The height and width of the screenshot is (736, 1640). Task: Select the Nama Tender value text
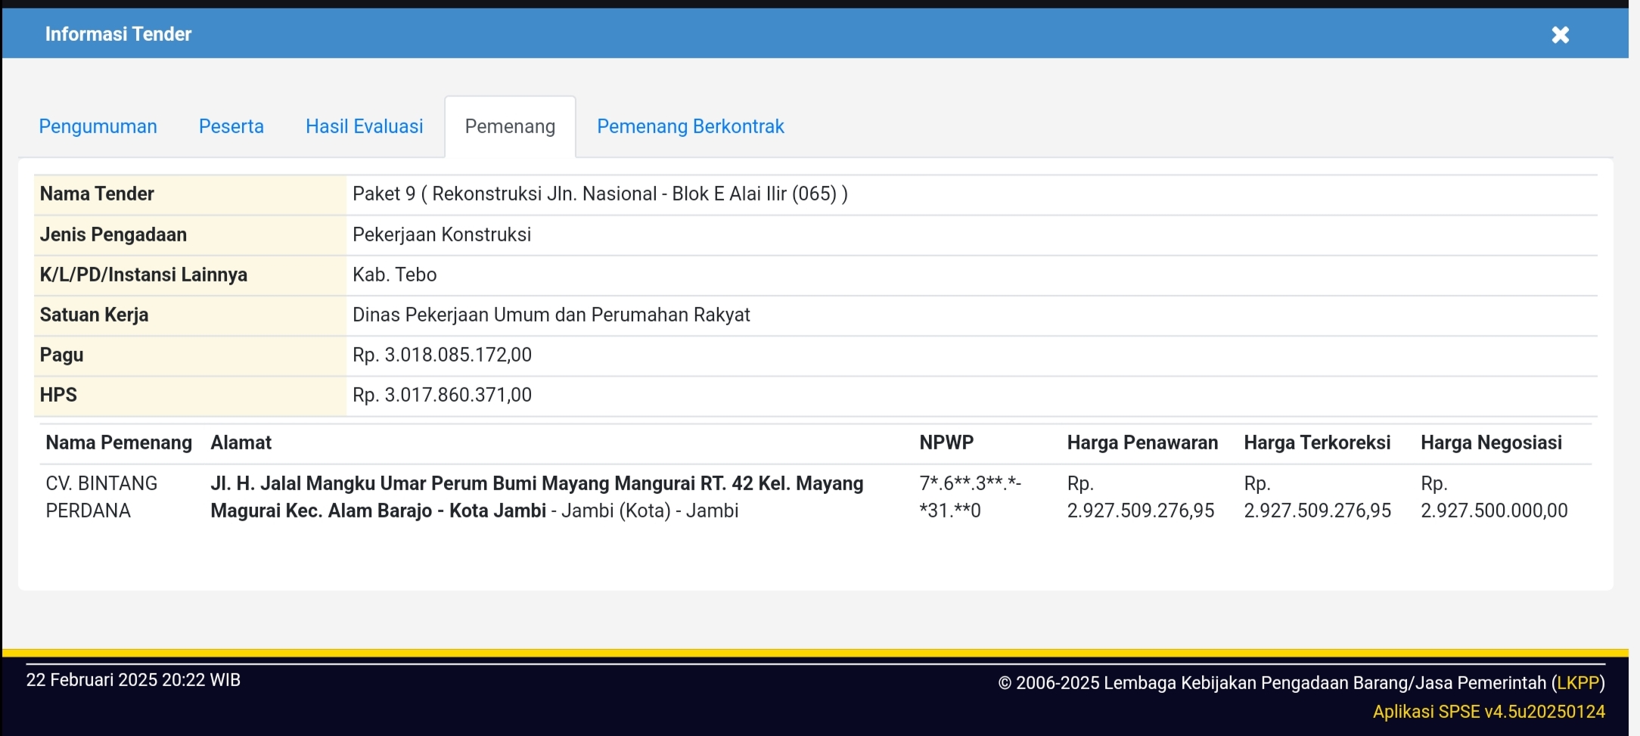point(599,194)
